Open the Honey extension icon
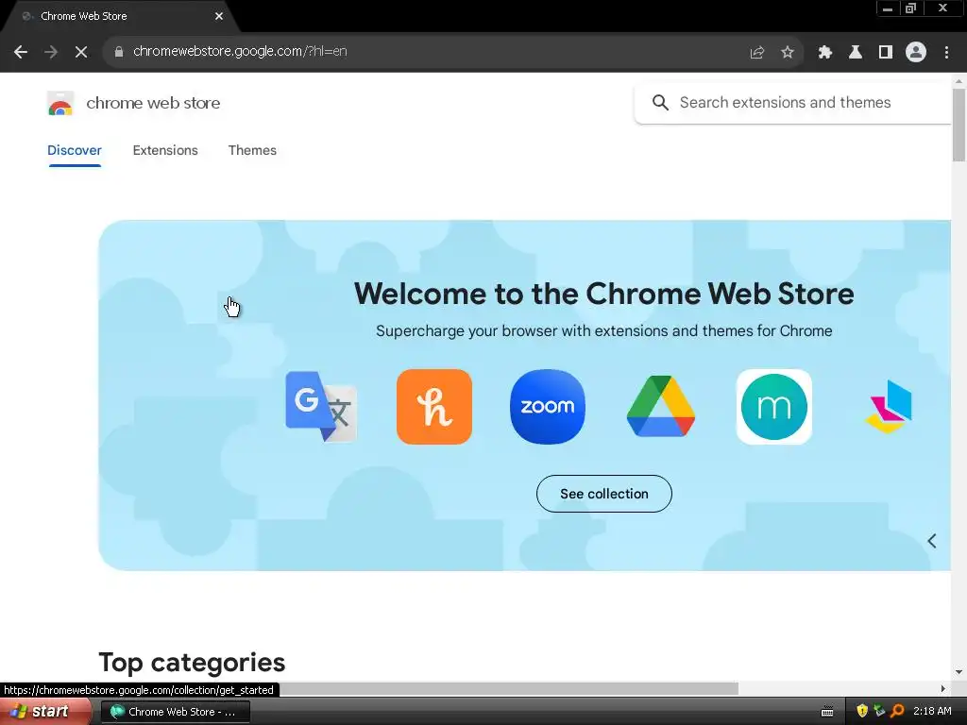967x725 pixels. [434, 407]
